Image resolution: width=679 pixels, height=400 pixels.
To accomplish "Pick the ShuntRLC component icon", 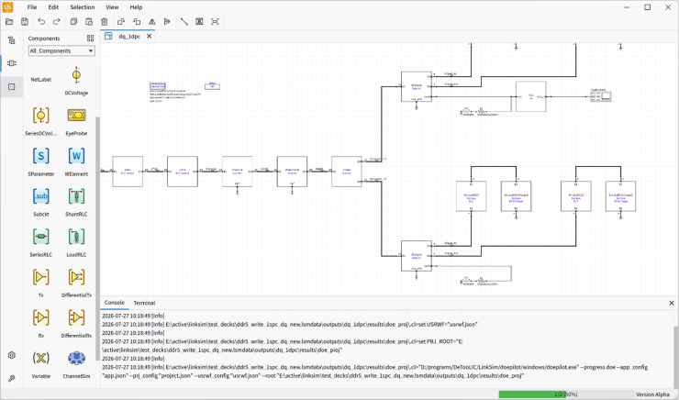I will 76,196.
